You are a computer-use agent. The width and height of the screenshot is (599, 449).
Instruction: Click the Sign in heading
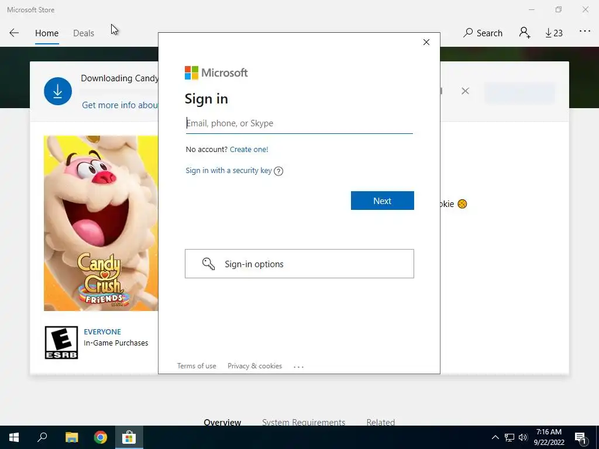point(206,99)
